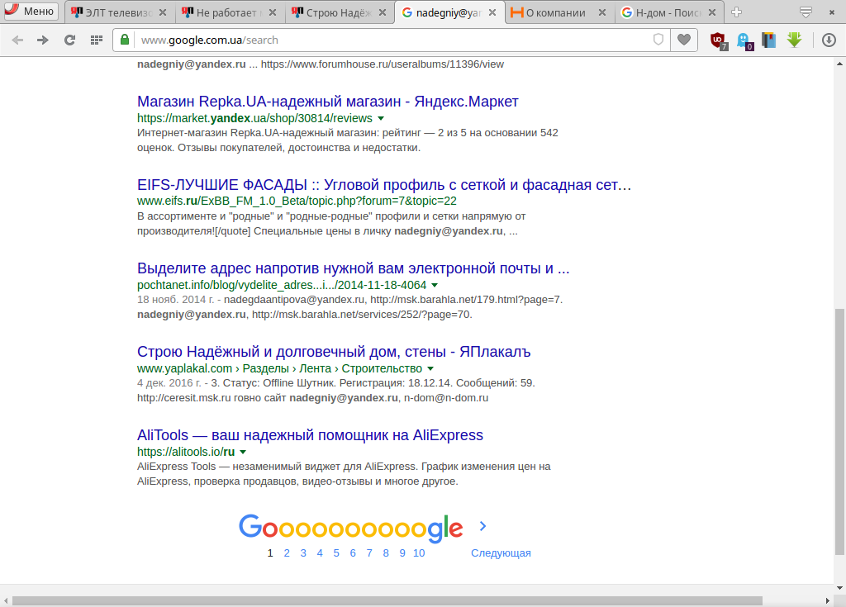Expand dropdown next to pochtanet.info URL
This screenshot has width=846, height=607.
[435, 285]
